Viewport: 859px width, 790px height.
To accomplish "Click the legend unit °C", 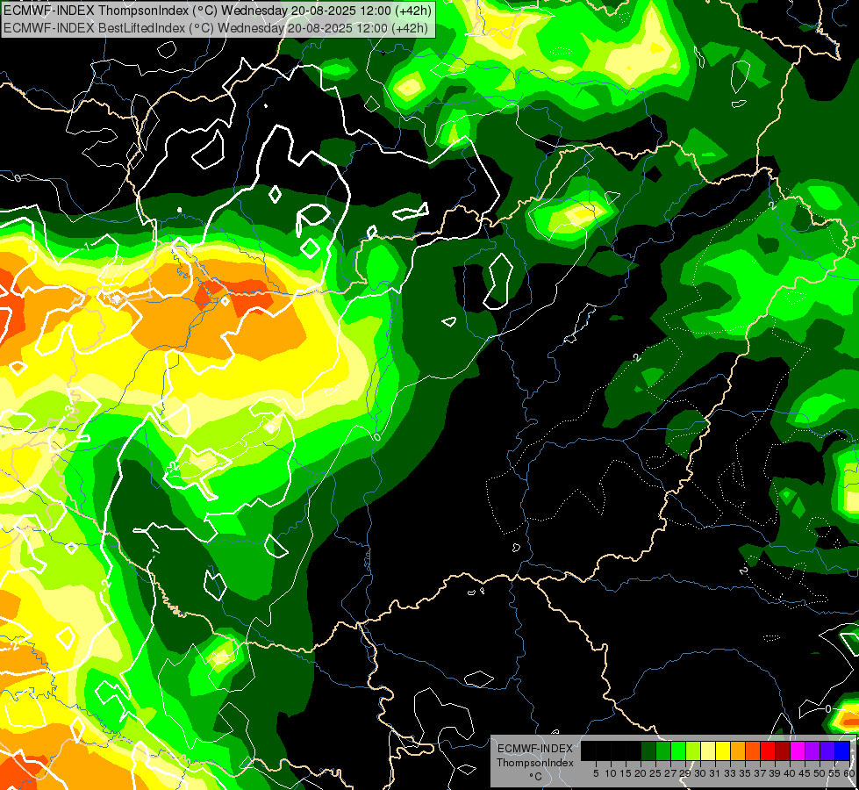I will (x=536, y=777).
